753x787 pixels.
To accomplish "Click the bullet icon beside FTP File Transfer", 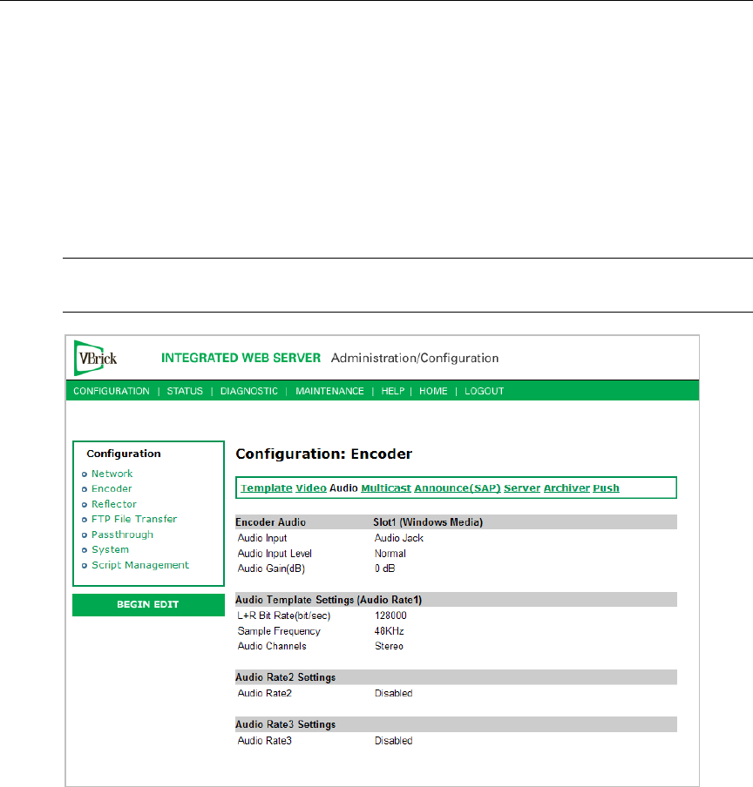I will [x=85, y=520].
